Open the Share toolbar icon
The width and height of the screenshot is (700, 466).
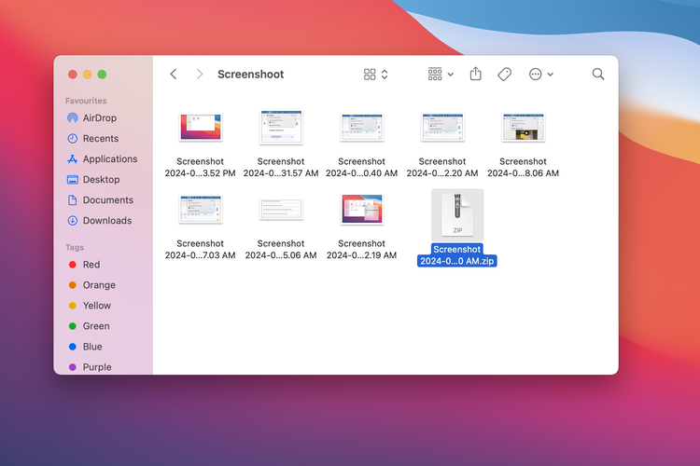coord(476,75)
